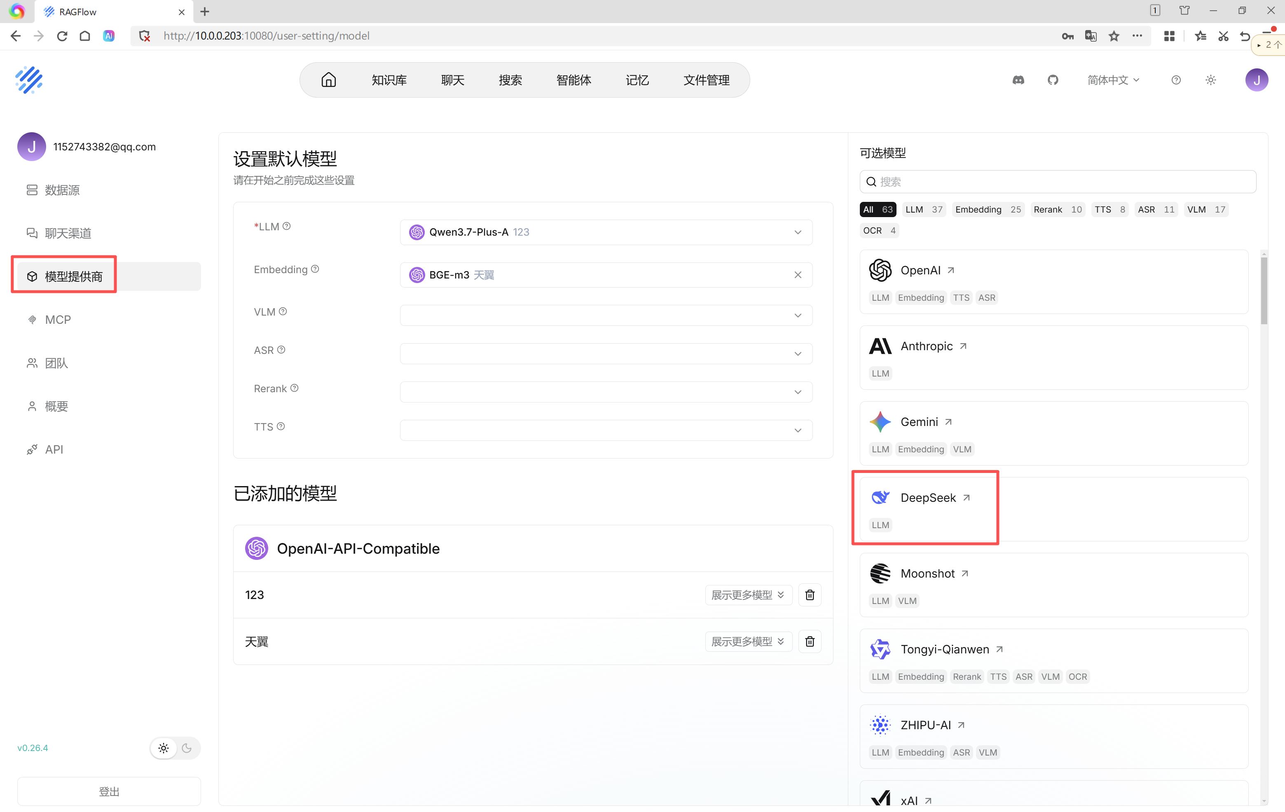Reload the browser page

pyautogui.click(x=62, y=36)
